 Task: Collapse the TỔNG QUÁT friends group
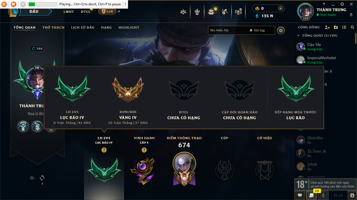click(298, 36)
